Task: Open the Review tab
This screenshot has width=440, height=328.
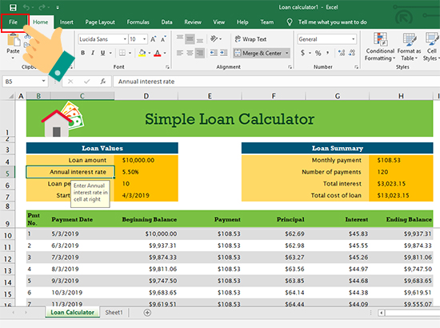Action: tap(193, 22)
